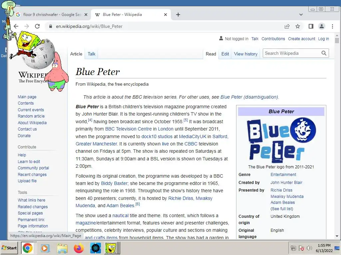Viewport: 341px width, 255px height.
Task: Open citation reference [4]
Action: pyautogui.click(x=90, y=120)
